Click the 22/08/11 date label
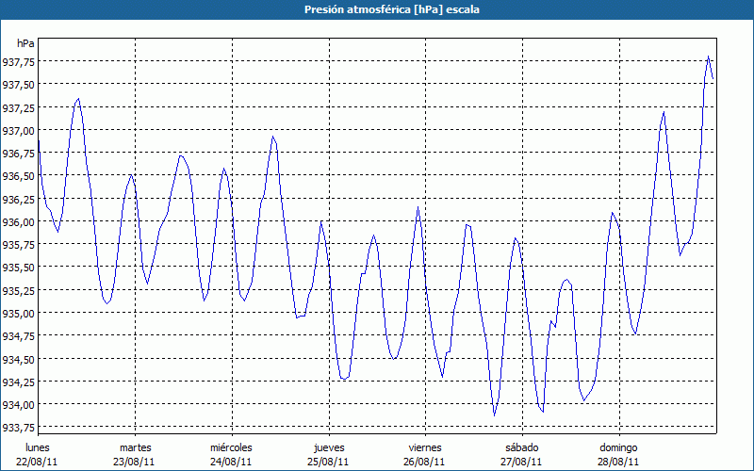 click(x=38, y=462)
